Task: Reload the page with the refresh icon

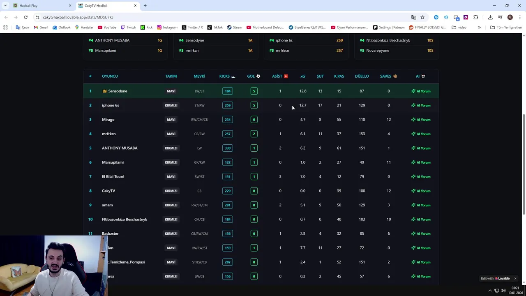Action: [25, 17]
